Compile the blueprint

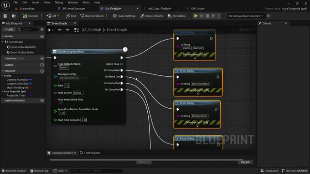click(x=31, y=16)
